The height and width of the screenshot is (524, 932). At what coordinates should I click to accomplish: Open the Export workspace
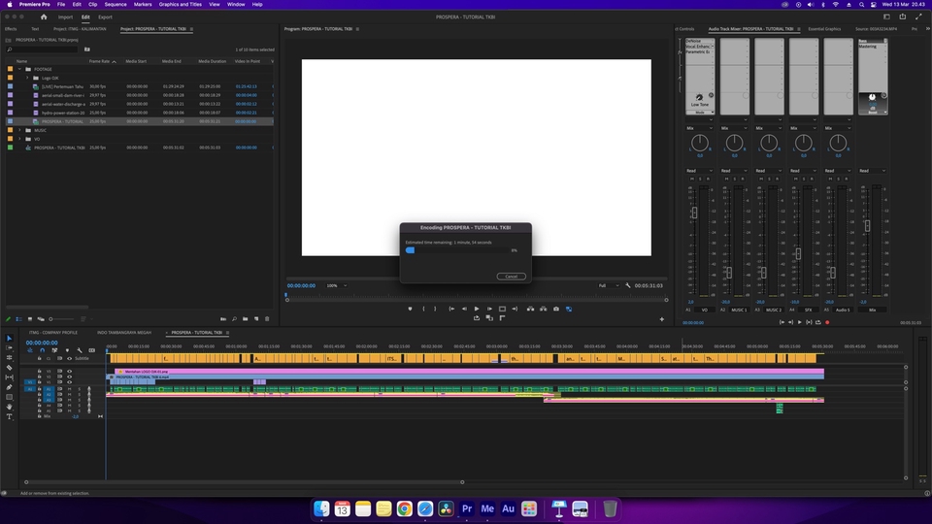pos(105,16)
